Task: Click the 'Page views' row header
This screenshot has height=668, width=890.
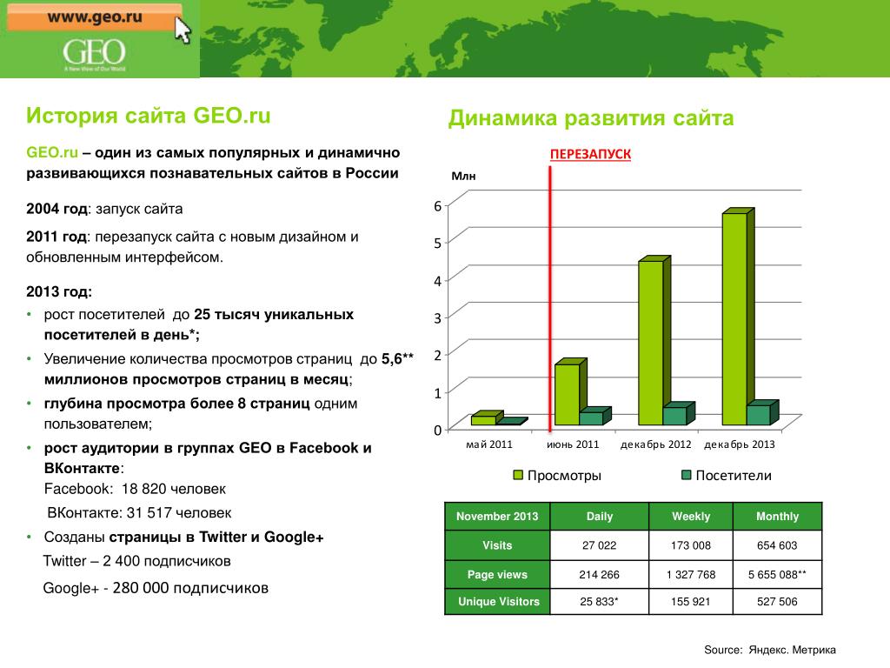Action: [497, 574]
